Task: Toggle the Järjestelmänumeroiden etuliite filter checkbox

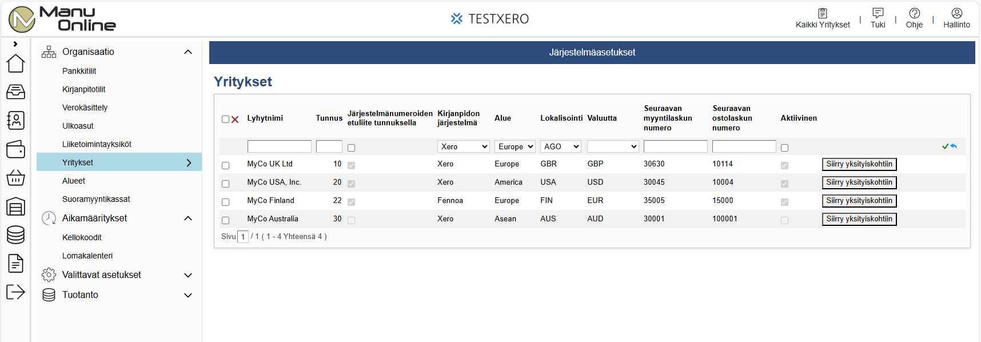Action: pos(351,148)
